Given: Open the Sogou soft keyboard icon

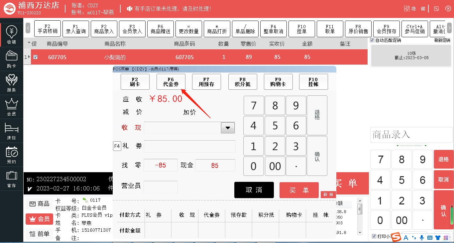Looking at the screenshot, I should click(430, 237).
